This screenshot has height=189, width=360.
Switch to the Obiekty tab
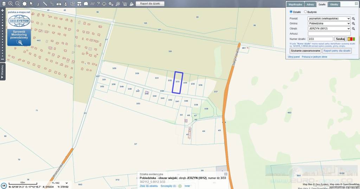tap(334, 5)
